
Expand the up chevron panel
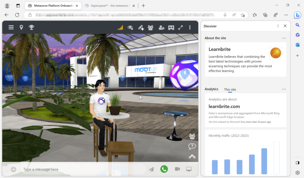(x=192, y=156)
